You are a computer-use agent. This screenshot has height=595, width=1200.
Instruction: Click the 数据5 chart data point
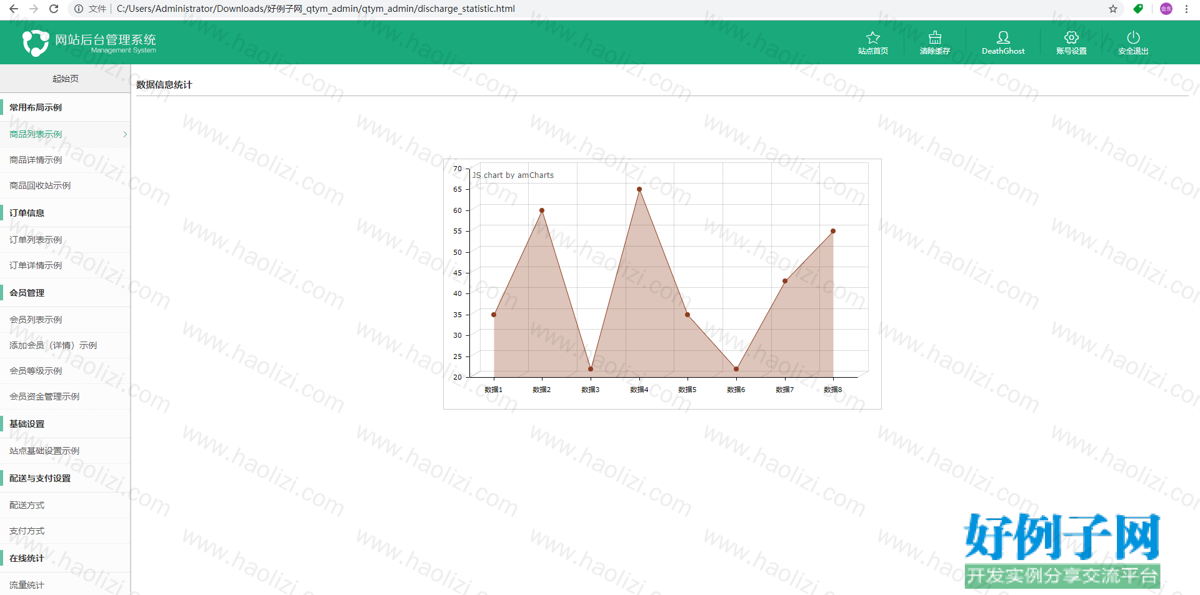coord(687,315)
